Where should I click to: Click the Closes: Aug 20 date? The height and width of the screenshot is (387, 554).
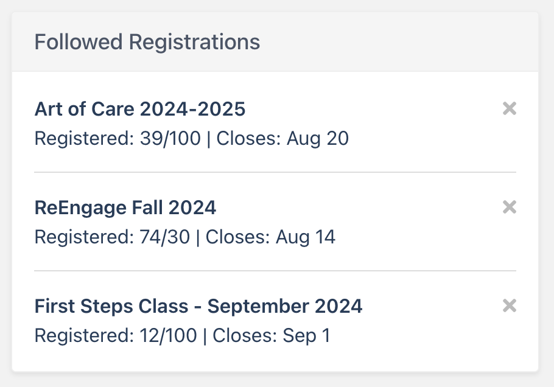(x=282, y=139)
